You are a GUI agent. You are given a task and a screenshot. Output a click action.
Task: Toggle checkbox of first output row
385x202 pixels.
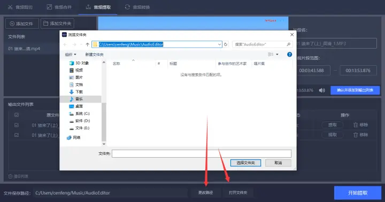[x=17, y=125]
